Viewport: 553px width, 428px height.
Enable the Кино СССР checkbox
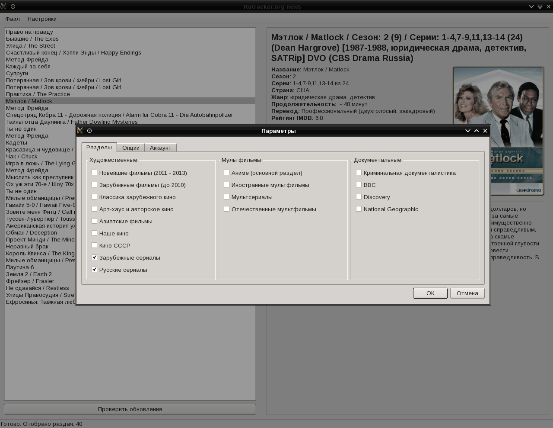pos(94,245)
